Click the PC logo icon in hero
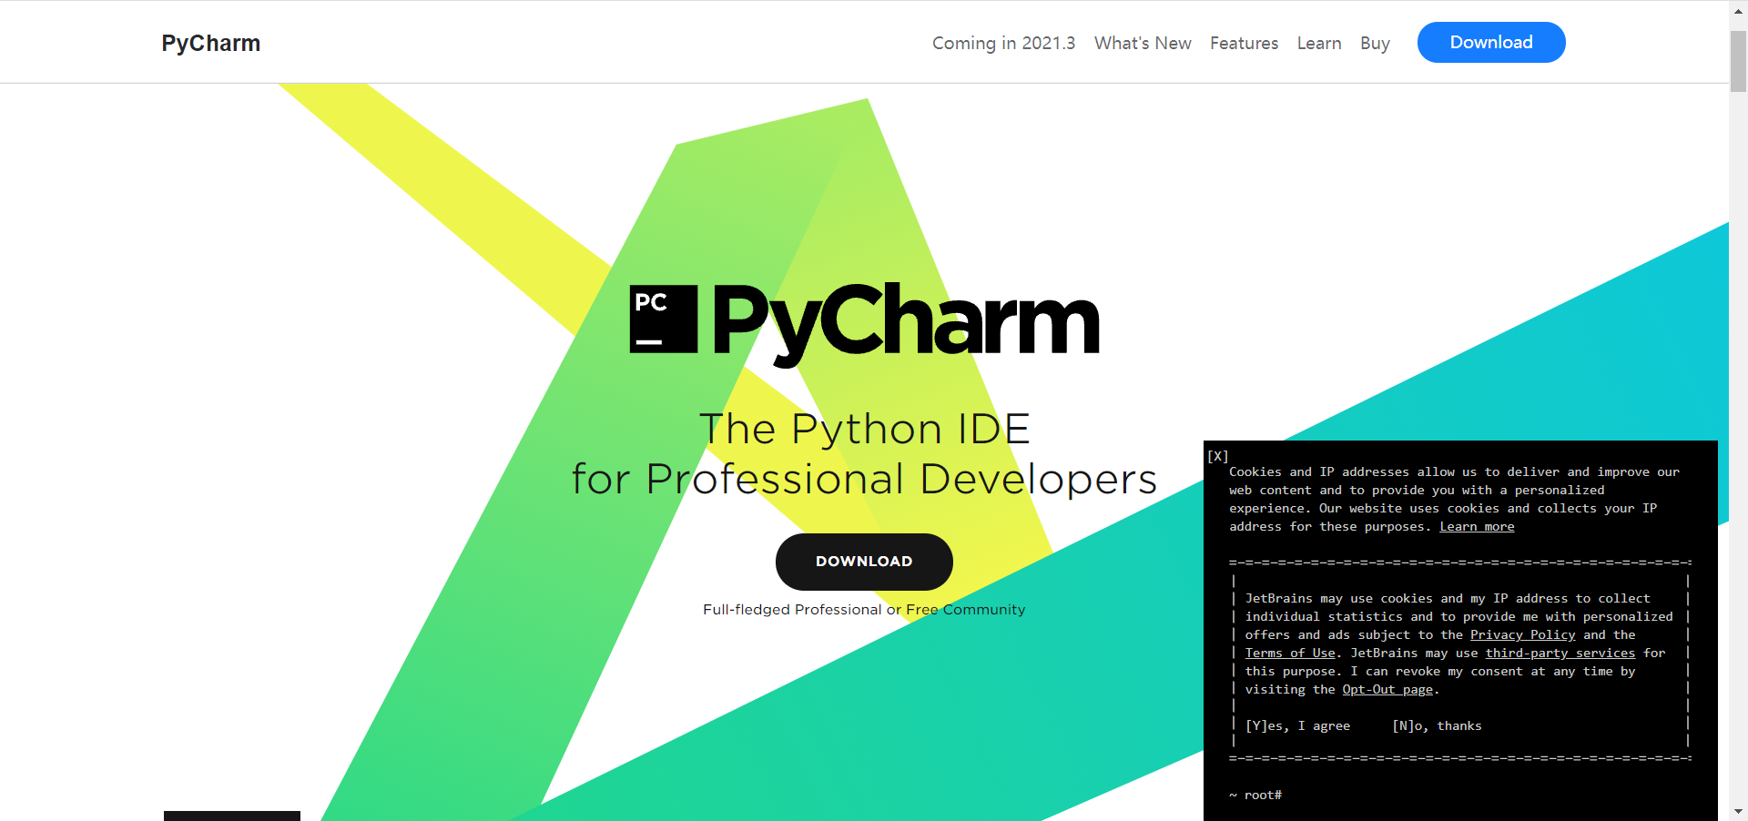This screenshot has height=821, width=1748. (664, 319)
